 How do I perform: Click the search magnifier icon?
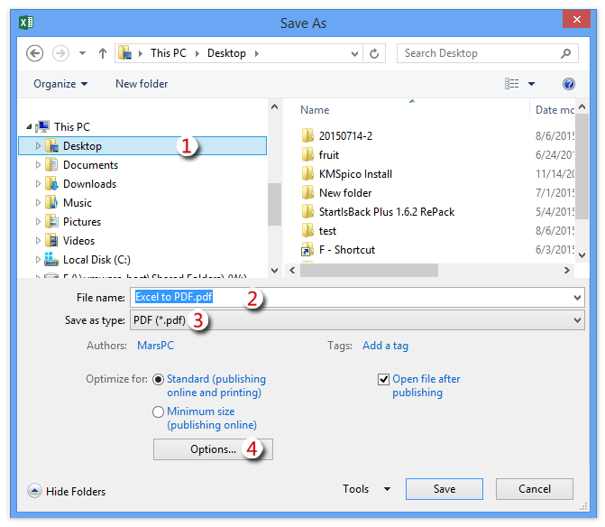point(566,53)
